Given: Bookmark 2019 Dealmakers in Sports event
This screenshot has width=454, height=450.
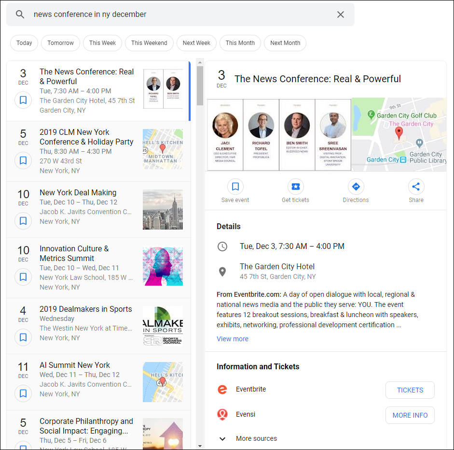Looking at the screenshot, I should (x=23, y=337).
